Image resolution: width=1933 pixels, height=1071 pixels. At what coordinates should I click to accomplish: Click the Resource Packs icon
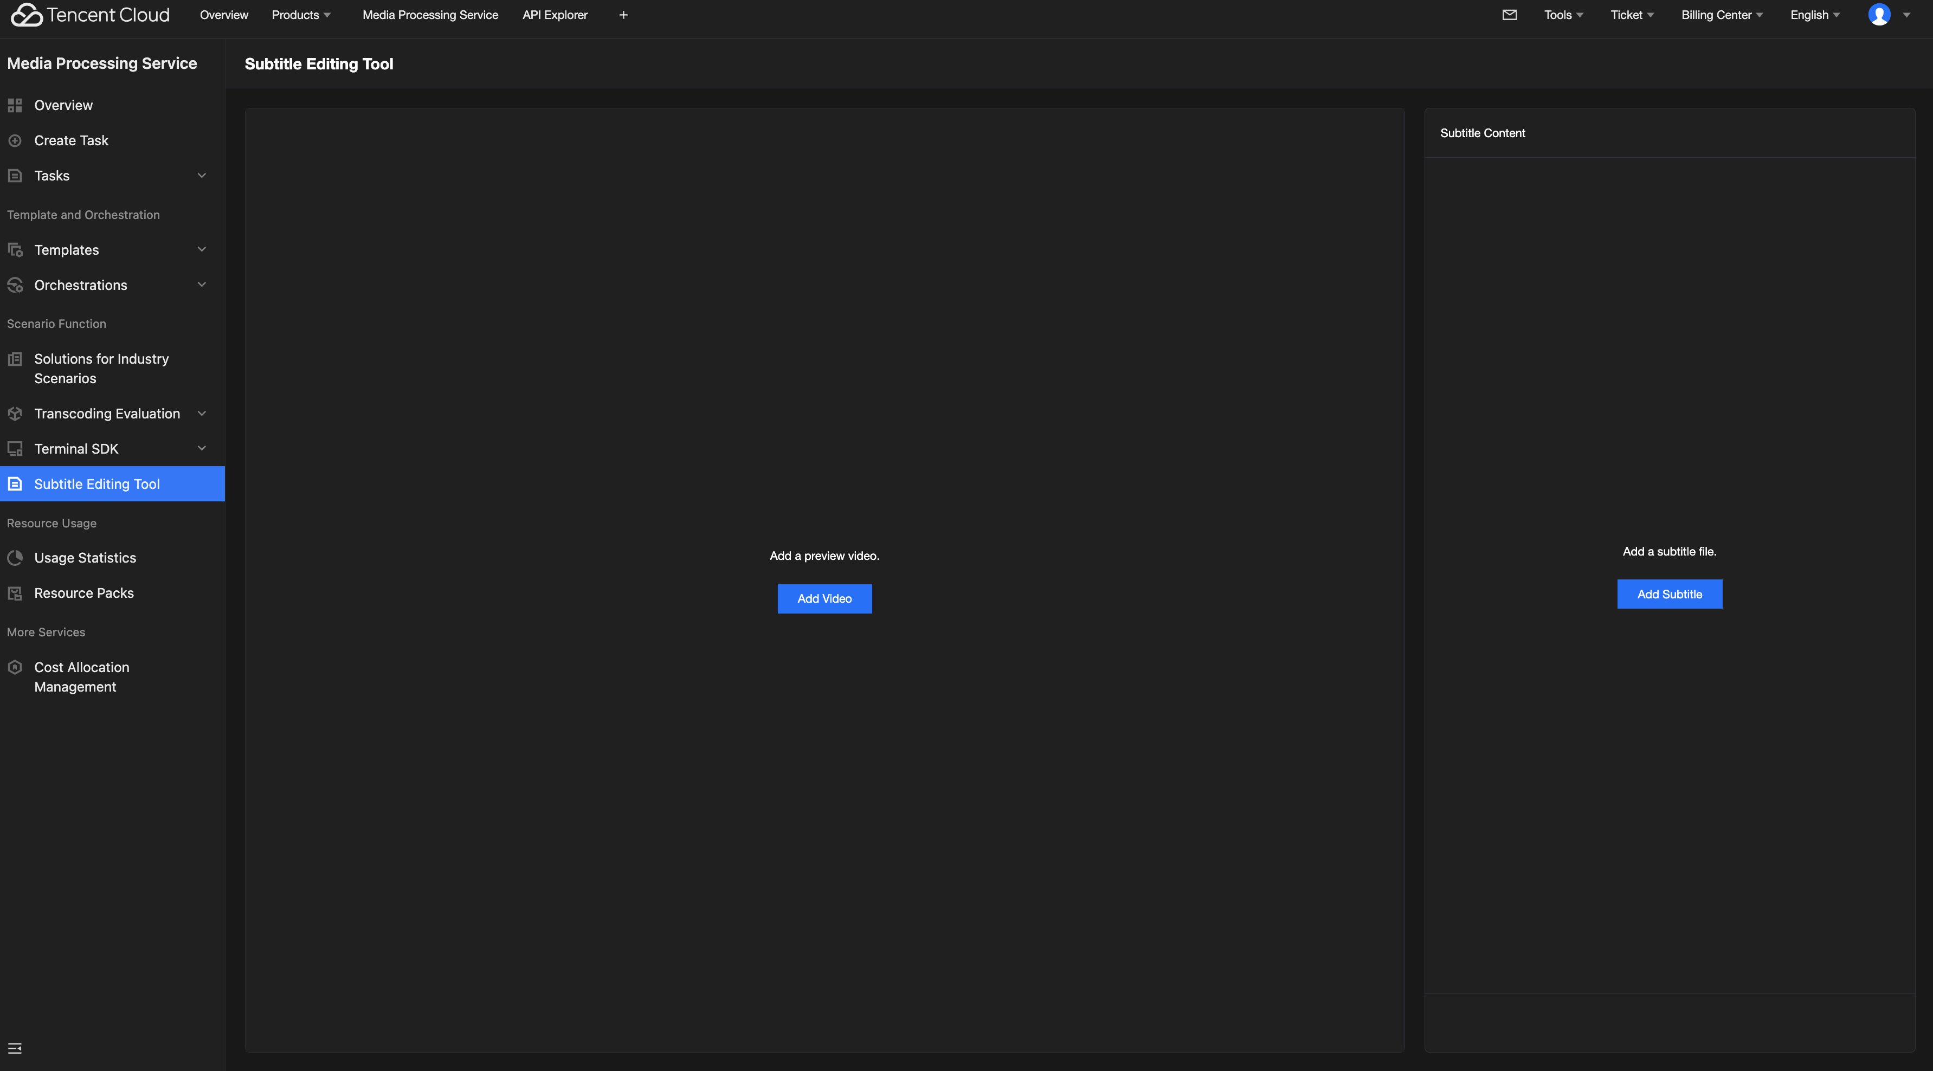(x=15, y=593)
